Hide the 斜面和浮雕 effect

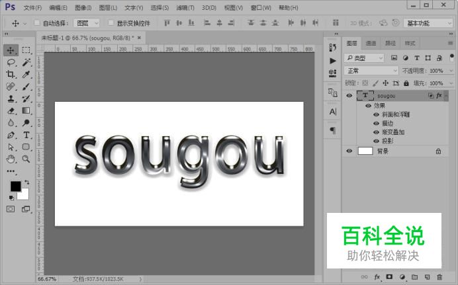click(376, 114)
